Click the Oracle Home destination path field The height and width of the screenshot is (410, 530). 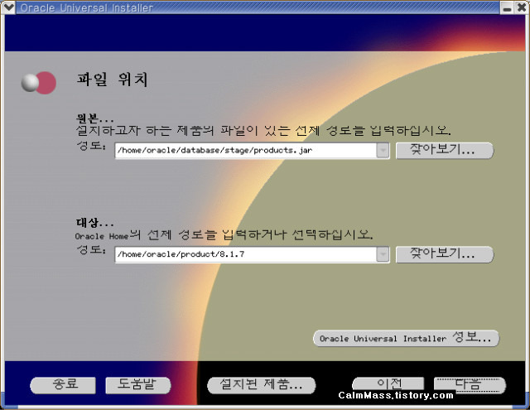(246, 254)
